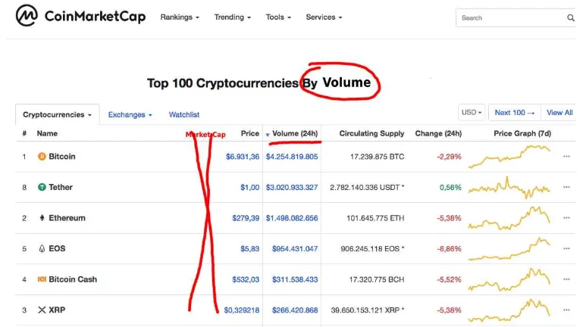Go to Next 100 cryptocurrencies
586x327 pixels.
[x=515, y=113]
